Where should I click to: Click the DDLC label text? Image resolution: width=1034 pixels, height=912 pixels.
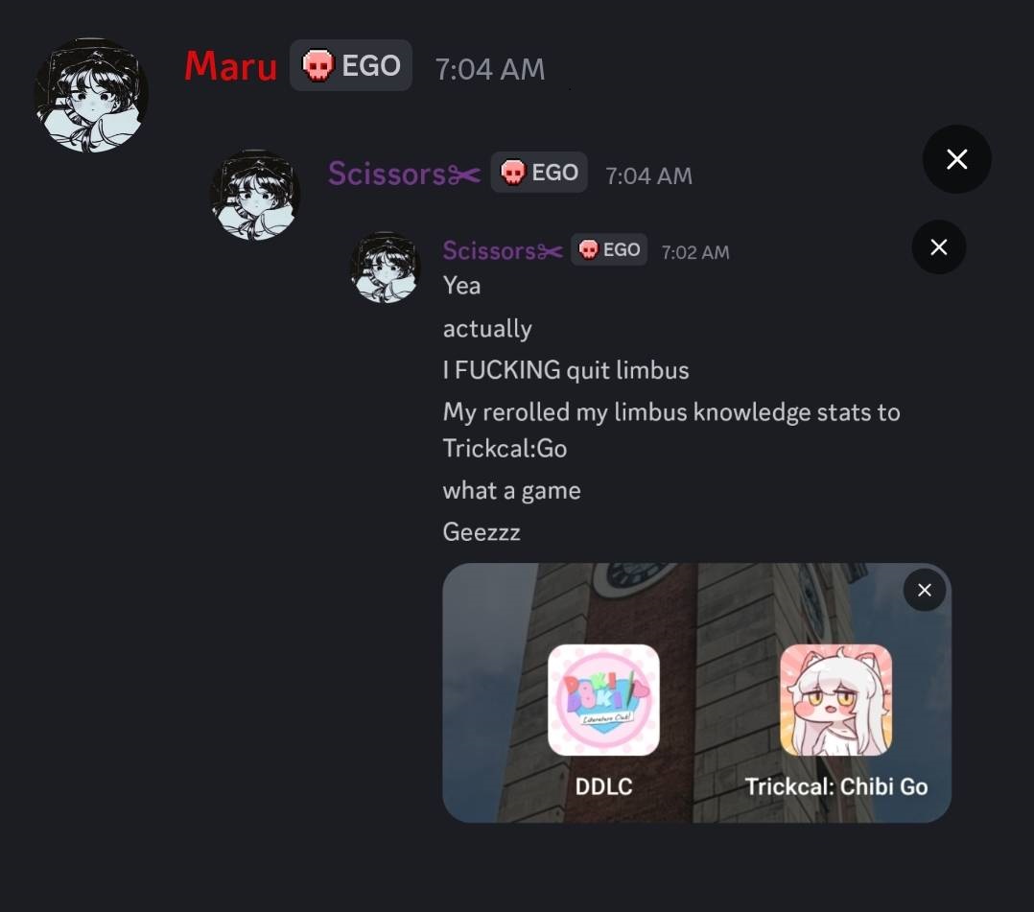603,786
